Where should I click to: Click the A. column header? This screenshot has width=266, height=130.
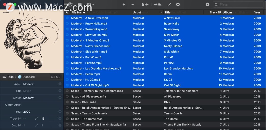(67, 12)
